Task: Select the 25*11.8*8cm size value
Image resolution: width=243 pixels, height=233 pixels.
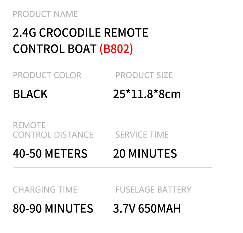Action: pyautogui.click(x=147, y=94)
